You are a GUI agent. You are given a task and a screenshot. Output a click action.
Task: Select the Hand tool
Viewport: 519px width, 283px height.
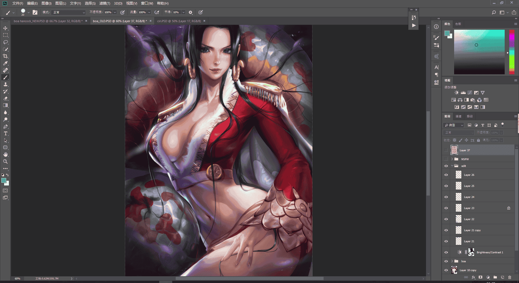coord(5,154)
